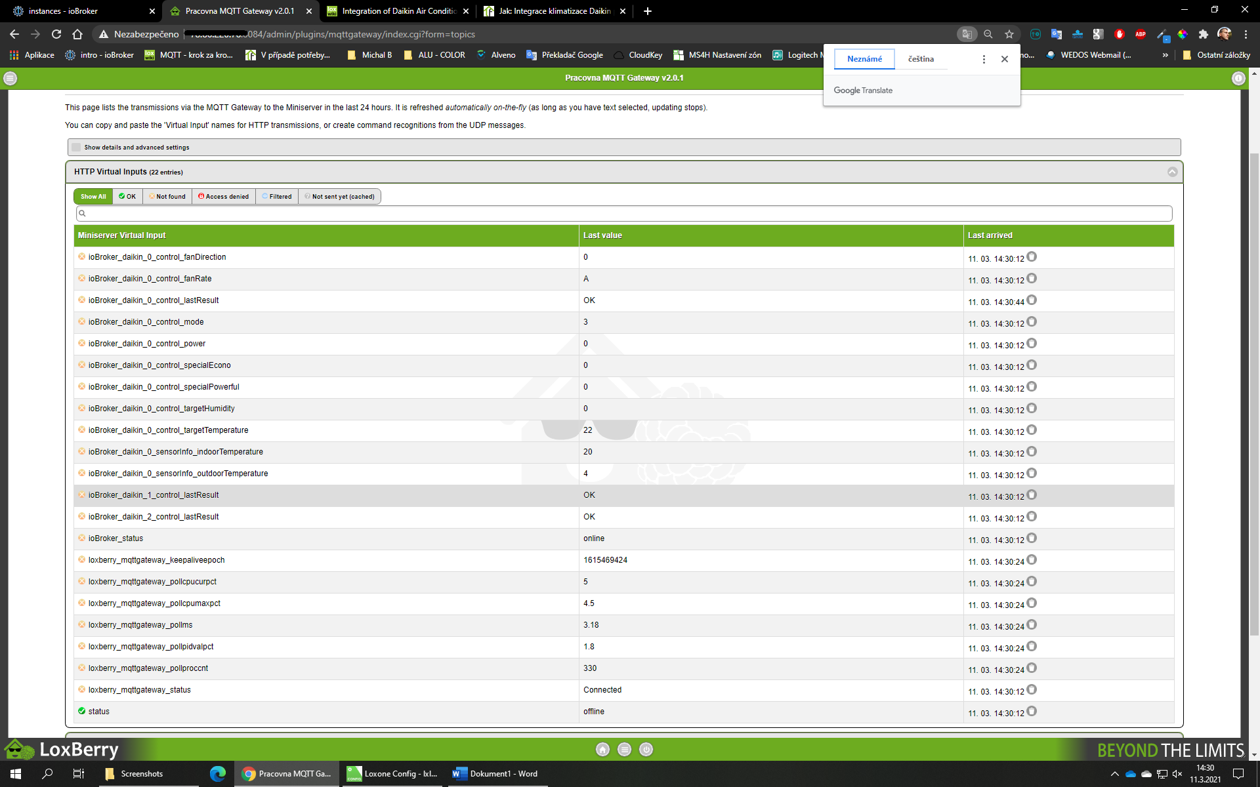The height and width of the screenshot is (787, 1260).
Task: Filter entries by OK status
Action: [128, 197]
